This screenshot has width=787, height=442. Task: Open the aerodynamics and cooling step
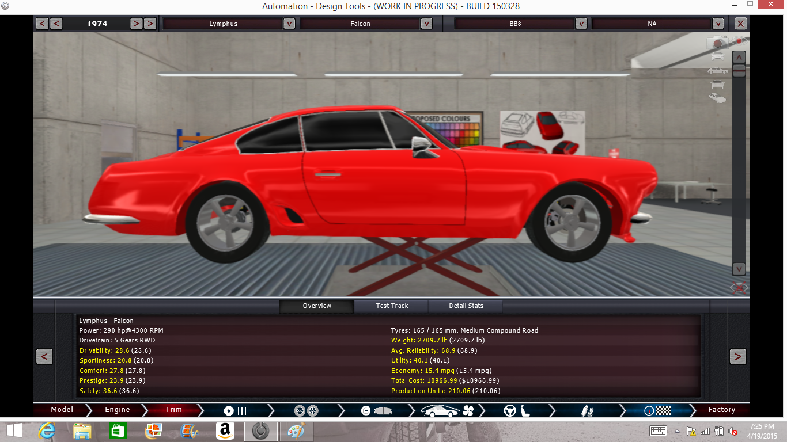[447, 410]
